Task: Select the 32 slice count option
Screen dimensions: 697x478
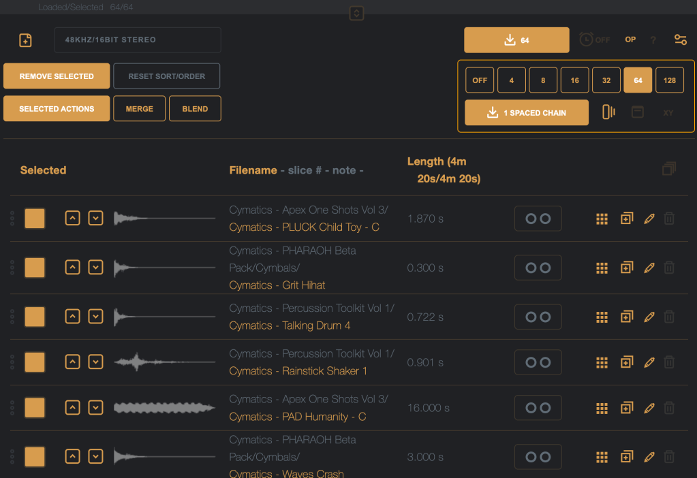Action: [x=606, y=80]
